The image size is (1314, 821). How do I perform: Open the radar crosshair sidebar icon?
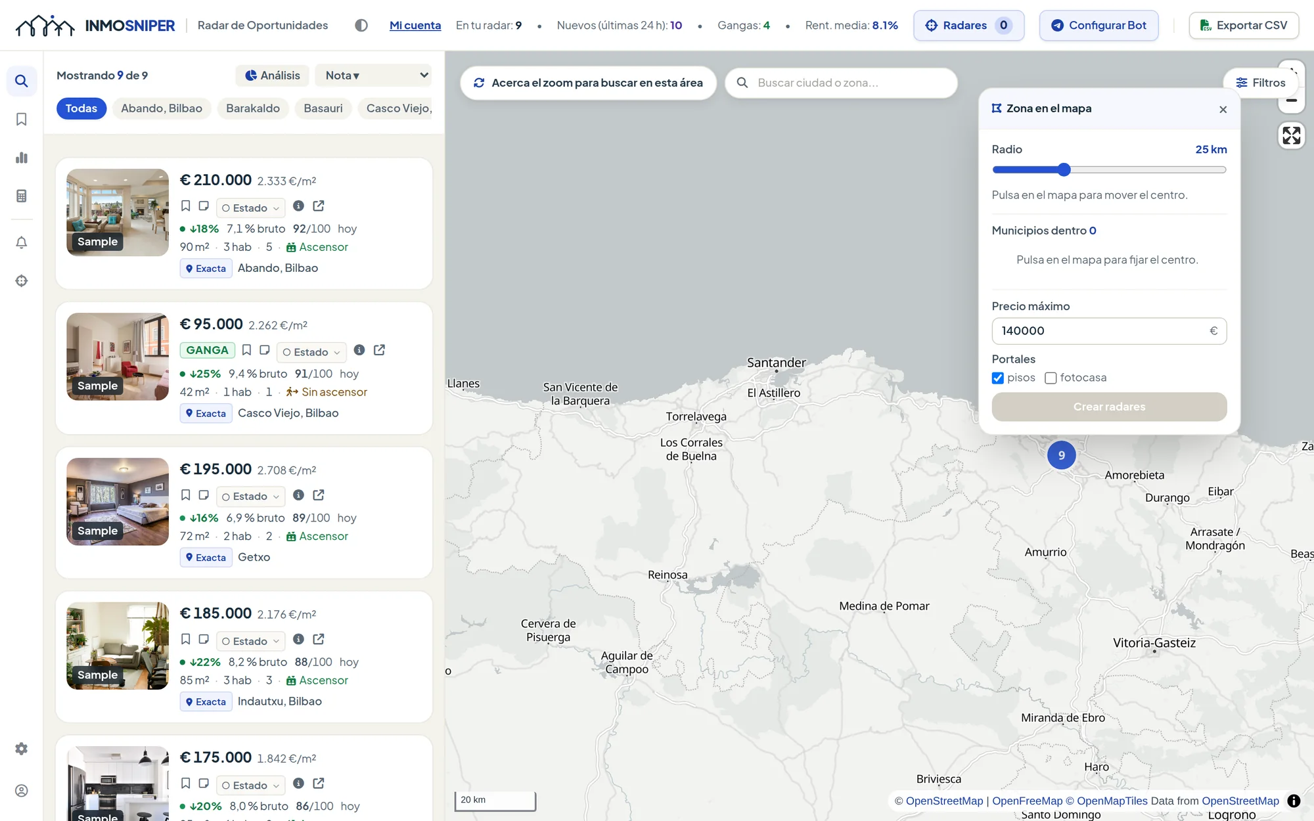click(x=22, y=280)
